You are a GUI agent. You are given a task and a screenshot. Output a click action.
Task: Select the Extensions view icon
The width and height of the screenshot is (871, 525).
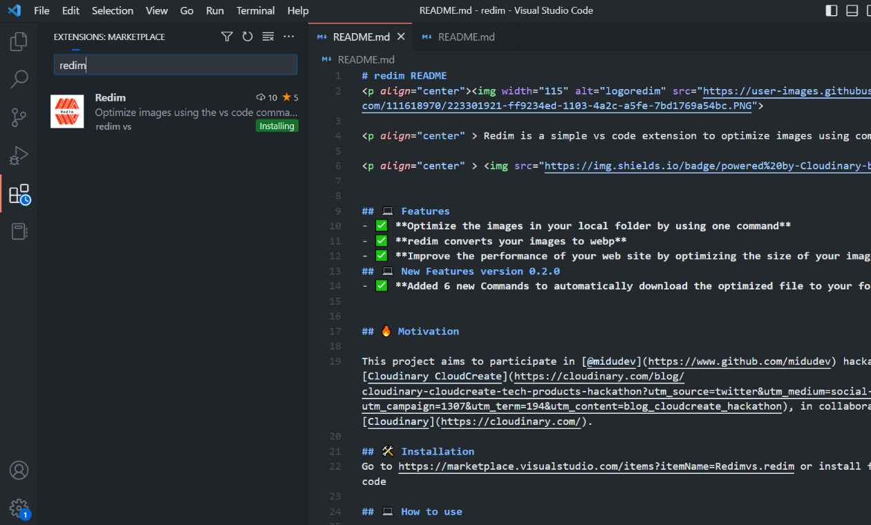coord(19,194)
